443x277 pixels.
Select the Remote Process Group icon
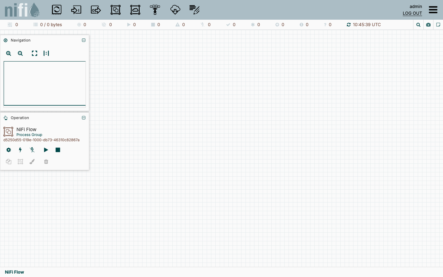tap(135, 10)
